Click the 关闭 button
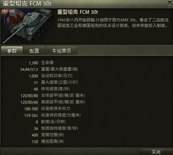Image resolution: width=173 pixels, height=155 pixels. click(156, 152)
